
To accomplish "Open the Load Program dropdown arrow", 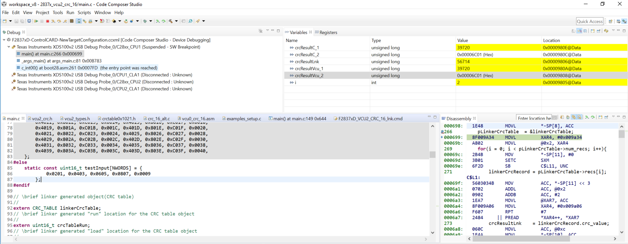I will click(96, 21).
